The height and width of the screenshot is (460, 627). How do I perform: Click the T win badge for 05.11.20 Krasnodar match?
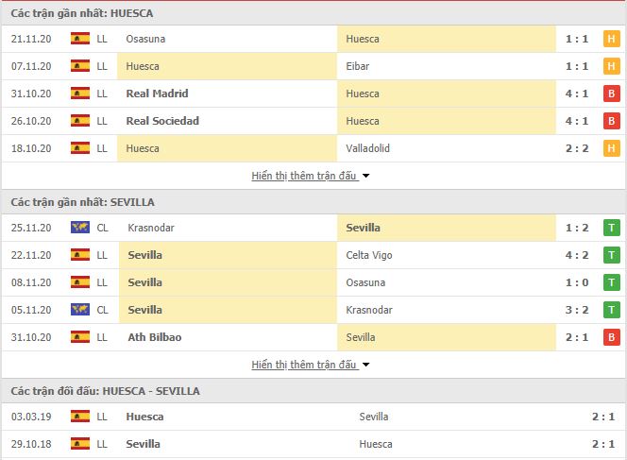pyautogui.click(x=611, y=310)
